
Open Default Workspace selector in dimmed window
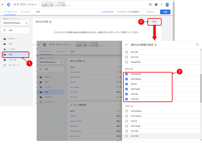[x=51, y=62]
